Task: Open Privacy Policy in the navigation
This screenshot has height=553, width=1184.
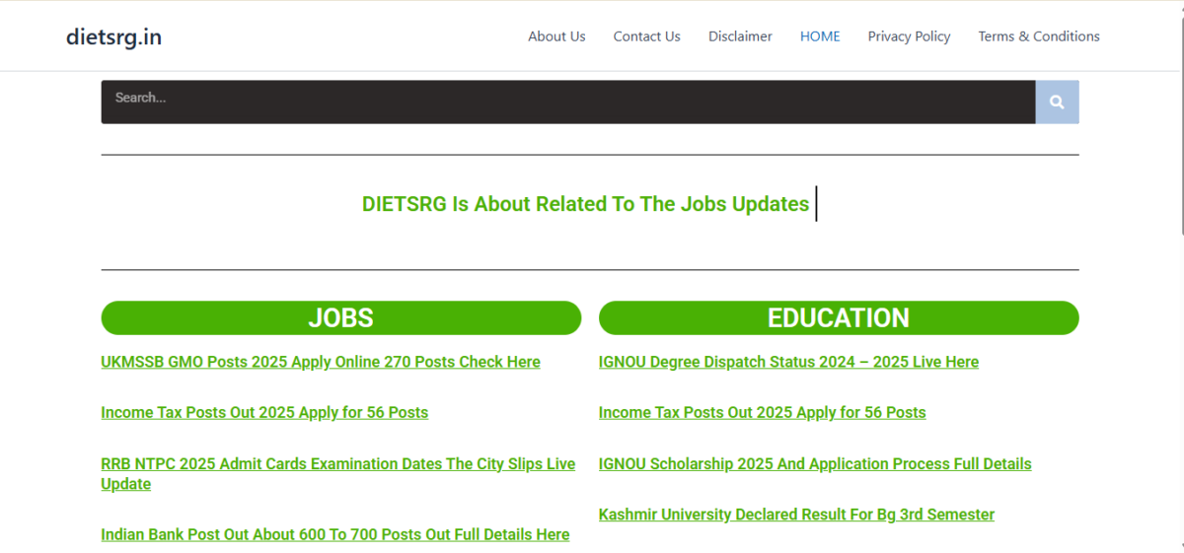Action: 909,36
